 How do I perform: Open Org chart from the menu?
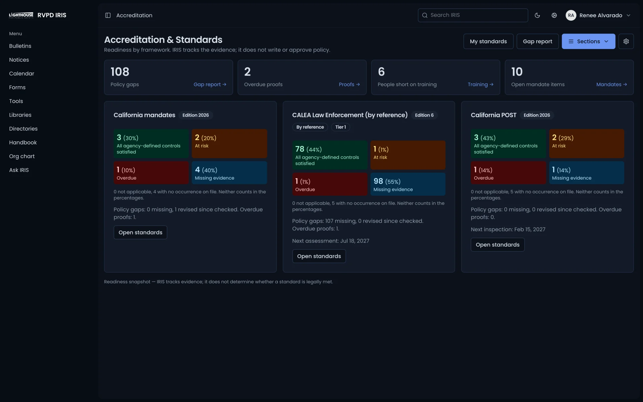(x=22, y=156)
